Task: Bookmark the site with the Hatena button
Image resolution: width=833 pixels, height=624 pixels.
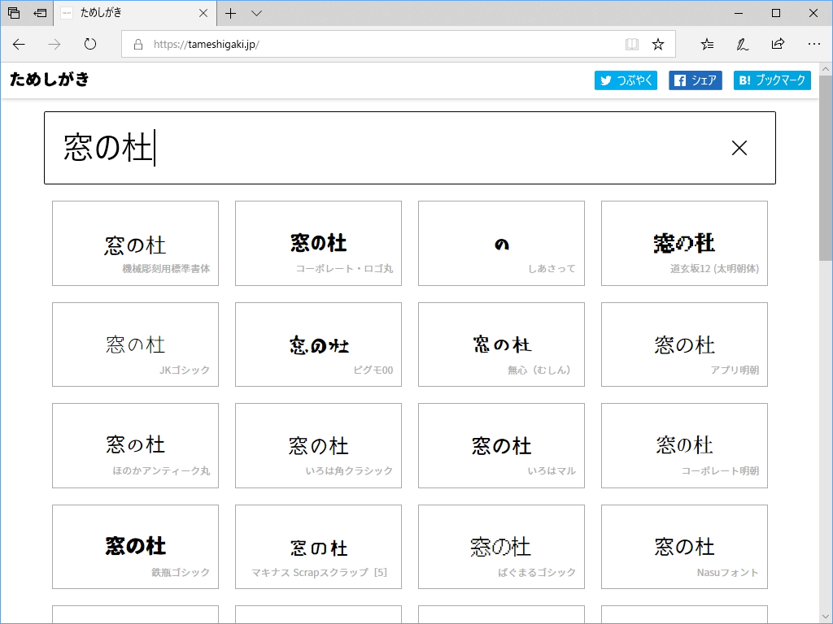Action: 771,80
